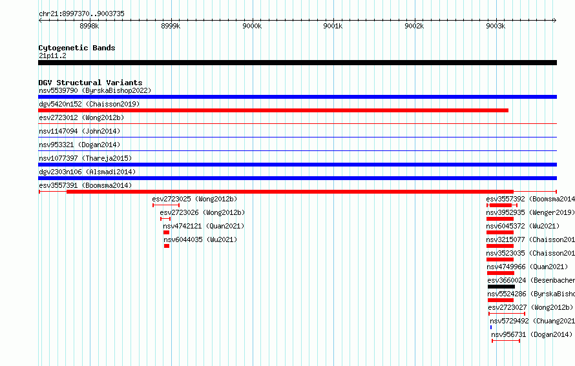Select the red nsv4749966 variant bar
This screenshot has height=366, width=575.
[501, 273]
